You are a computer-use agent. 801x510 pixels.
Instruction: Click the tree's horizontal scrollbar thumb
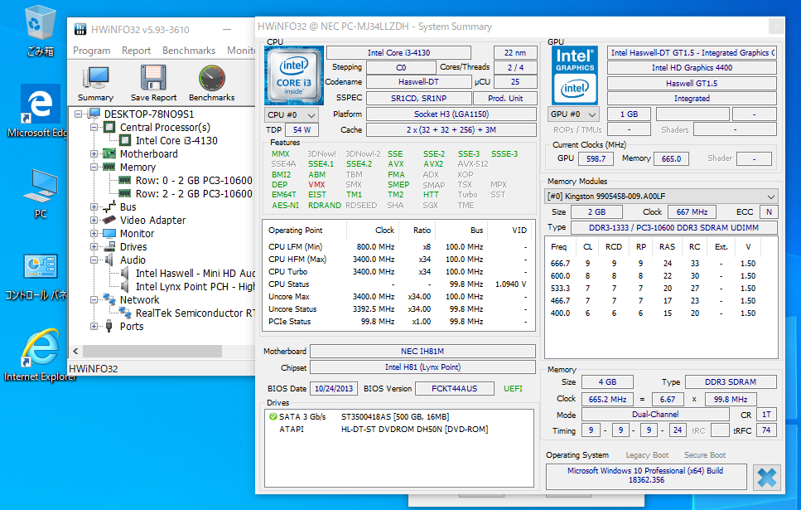[152, 352]
